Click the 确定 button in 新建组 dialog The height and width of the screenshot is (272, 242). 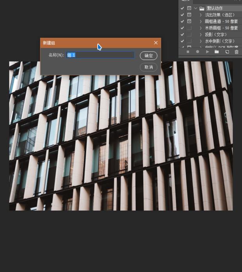(148, 56)
